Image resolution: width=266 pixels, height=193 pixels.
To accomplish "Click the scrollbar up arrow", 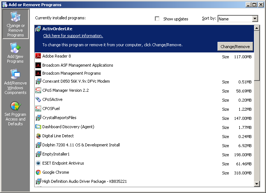I will (257, 28).
